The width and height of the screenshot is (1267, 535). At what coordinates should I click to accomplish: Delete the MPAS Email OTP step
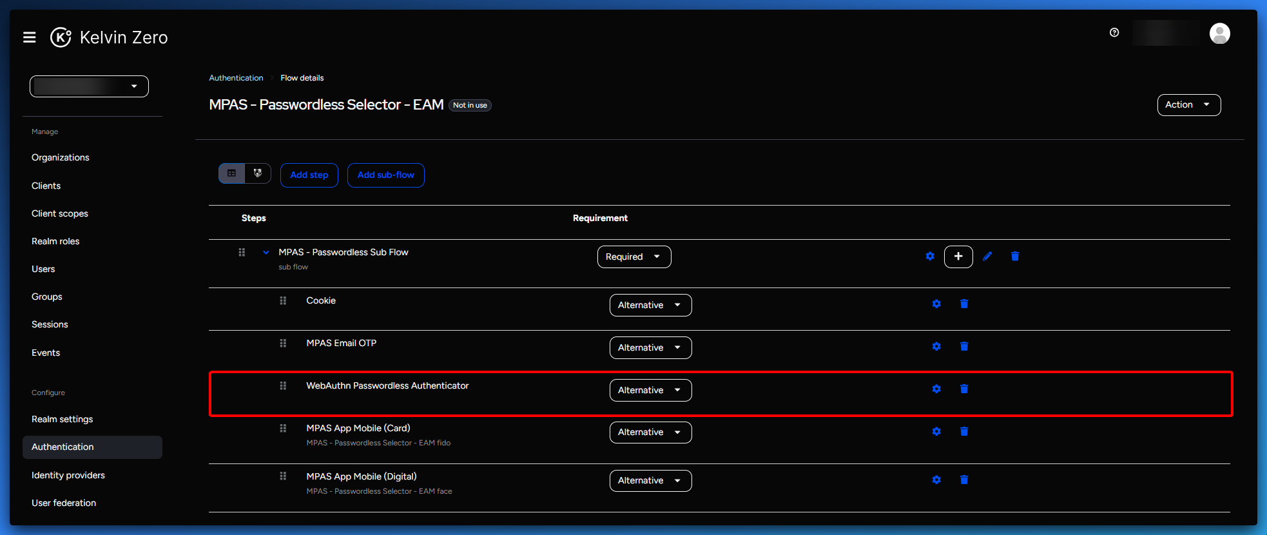964,347
